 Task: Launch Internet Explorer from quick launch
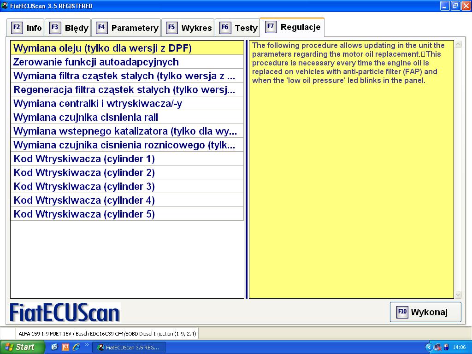pyautogui.click(x=76, y=347)
